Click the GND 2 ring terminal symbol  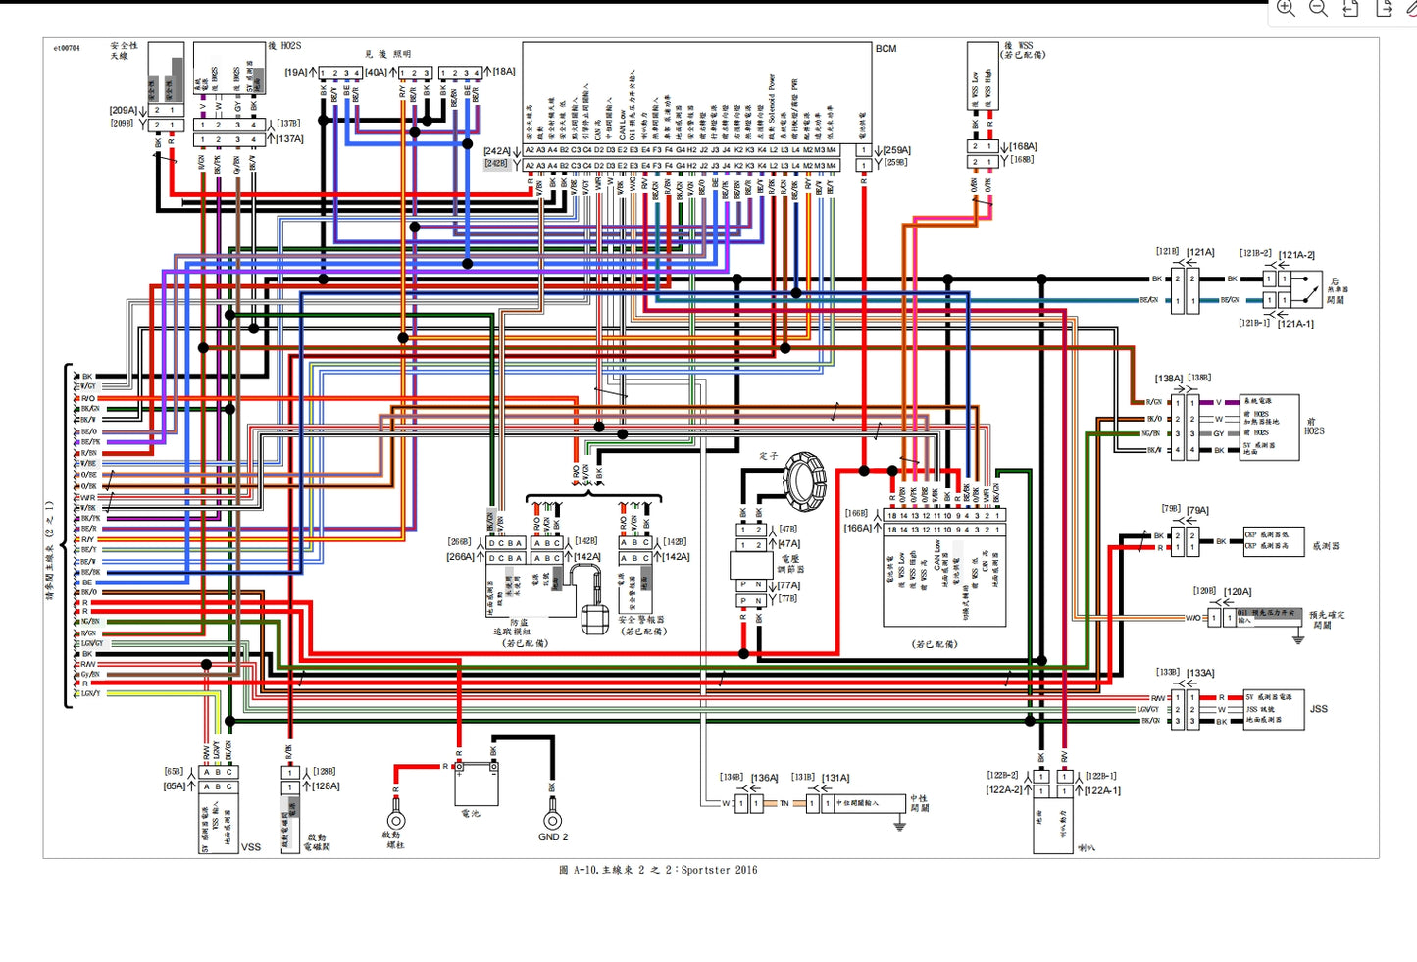(x=552, y=820)
